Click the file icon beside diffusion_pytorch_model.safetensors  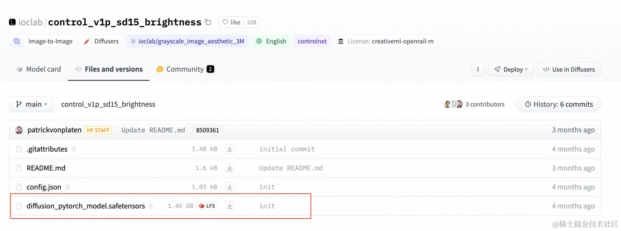[19, 206]
